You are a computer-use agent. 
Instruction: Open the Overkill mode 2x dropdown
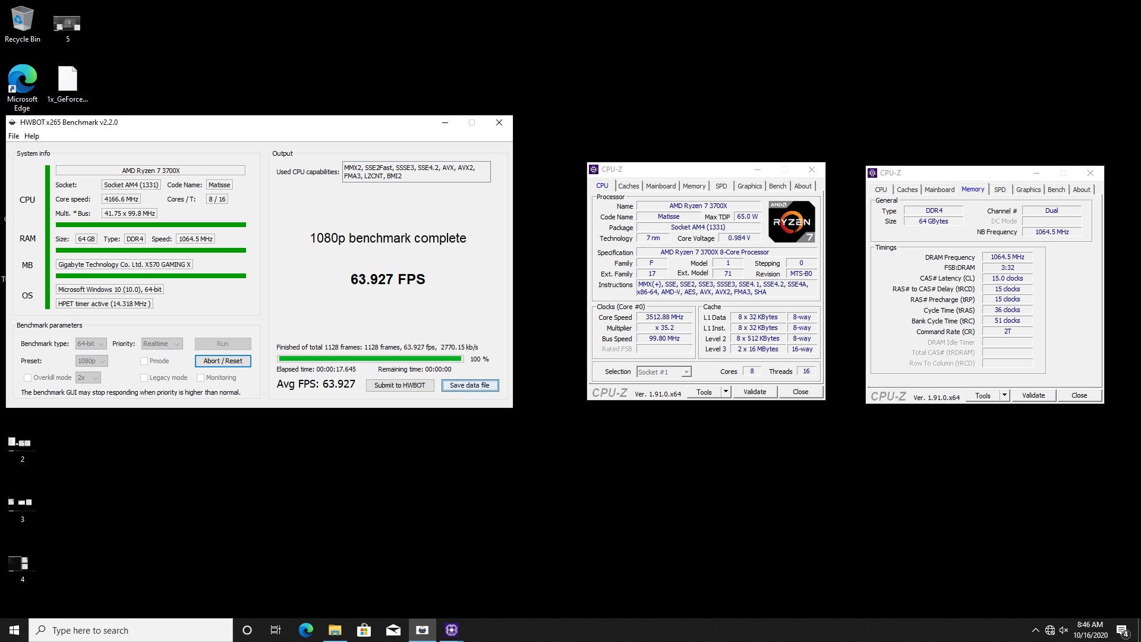click(x=88, y=377)
